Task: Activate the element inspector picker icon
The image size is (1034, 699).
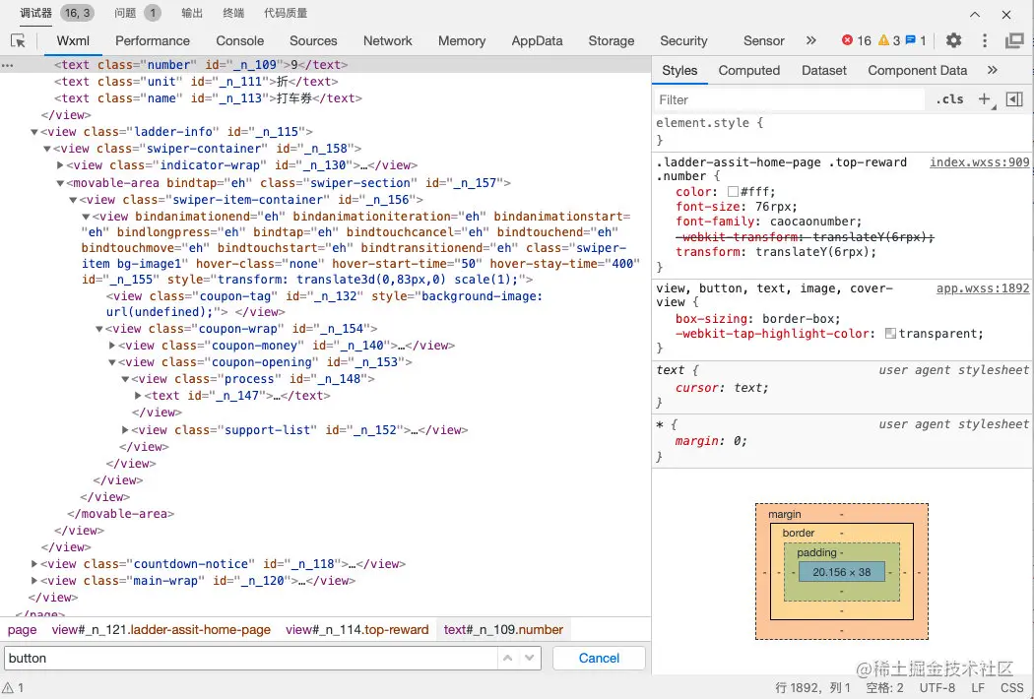Action: [18, 40]
